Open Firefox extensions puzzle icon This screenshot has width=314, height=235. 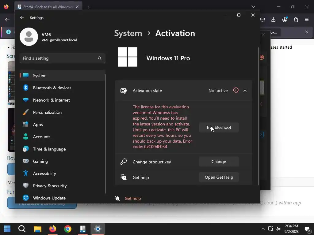point(296,20)
